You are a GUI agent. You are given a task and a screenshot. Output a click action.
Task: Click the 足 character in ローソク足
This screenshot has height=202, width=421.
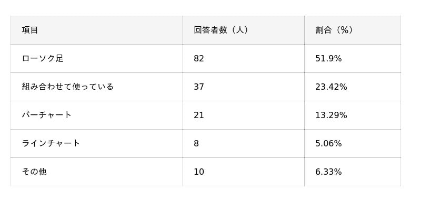[x=59, y=58]
